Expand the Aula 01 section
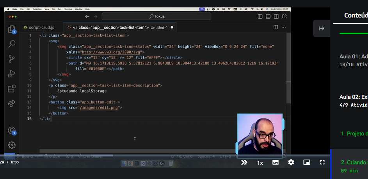The image size is (368, 179). (354, 60)
